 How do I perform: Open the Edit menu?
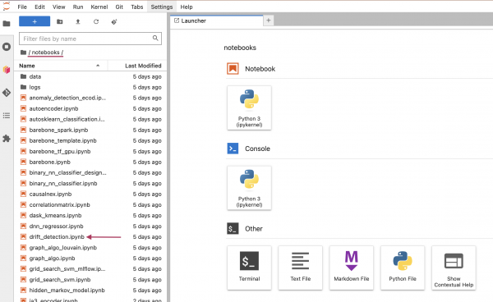point(39,7)
